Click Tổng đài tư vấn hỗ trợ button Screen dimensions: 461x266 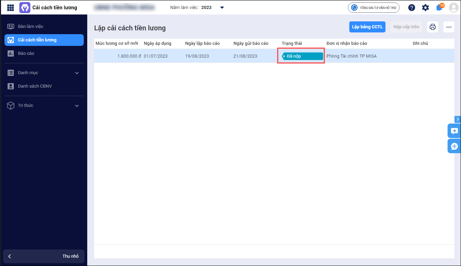pyautogui.click(x=373, y=8)
